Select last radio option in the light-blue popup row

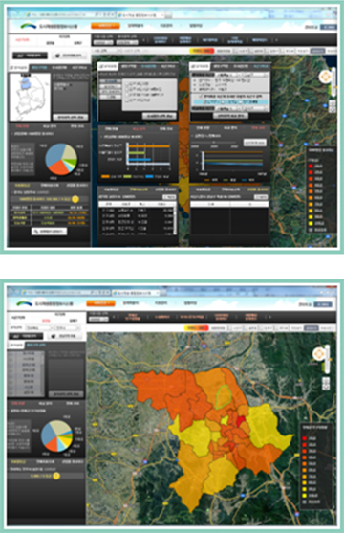click(241, 101)
